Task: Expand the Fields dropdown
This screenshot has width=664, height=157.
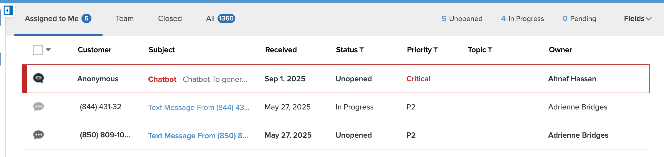Action: pyautogui.click(x=637, y=19)
